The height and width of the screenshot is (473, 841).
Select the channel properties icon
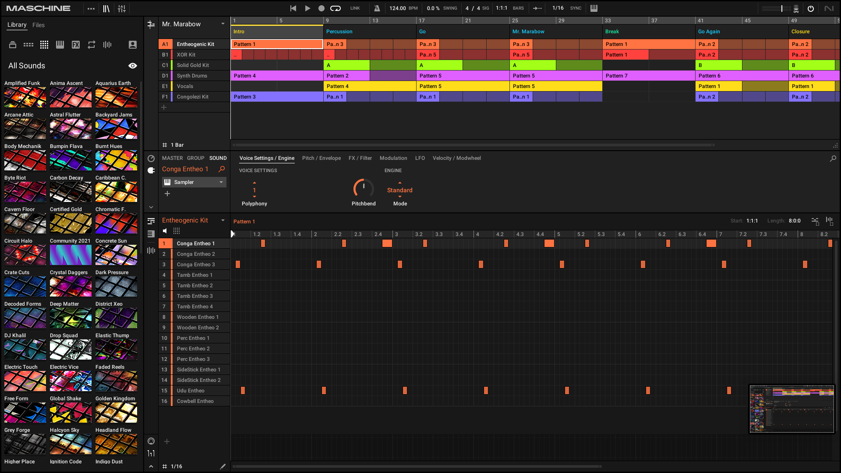click(x=151, y=159)
